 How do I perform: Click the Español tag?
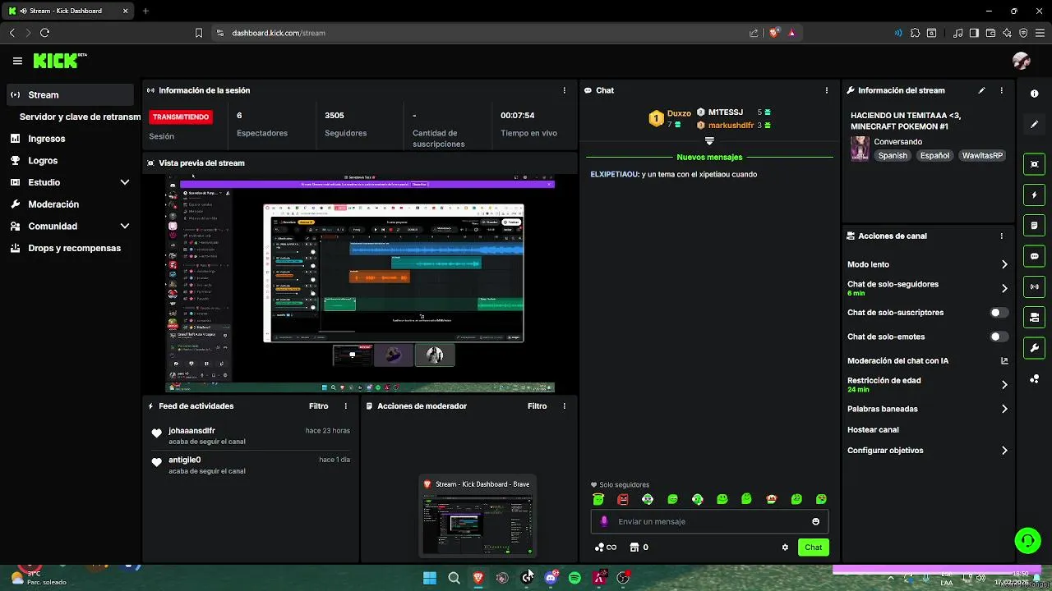(x=934, y=155)
